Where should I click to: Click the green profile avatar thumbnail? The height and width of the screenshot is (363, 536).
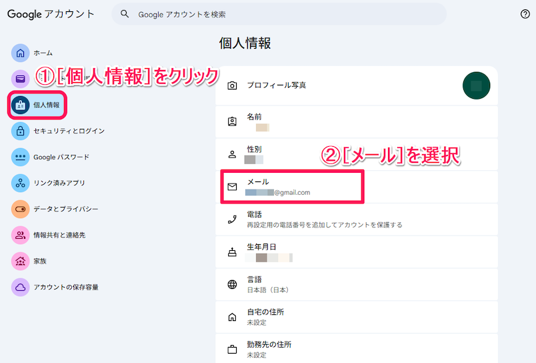pyautogui.click(x=476, y=85)
